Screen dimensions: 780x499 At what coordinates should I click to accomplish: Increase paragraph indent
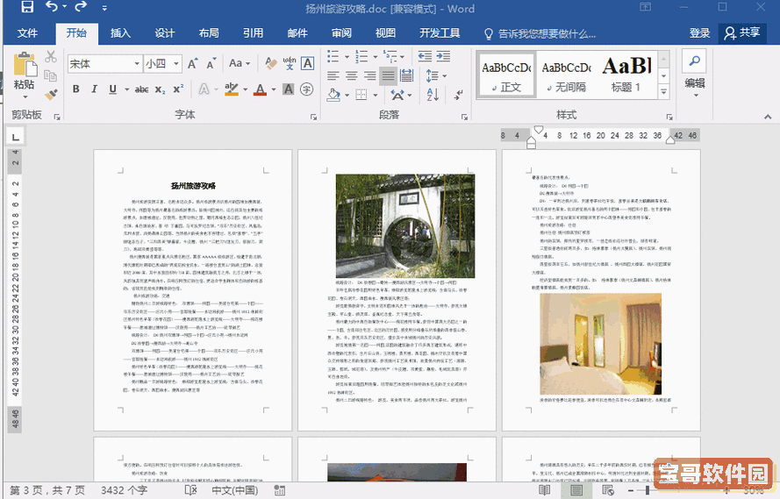(x=443, y=56)
